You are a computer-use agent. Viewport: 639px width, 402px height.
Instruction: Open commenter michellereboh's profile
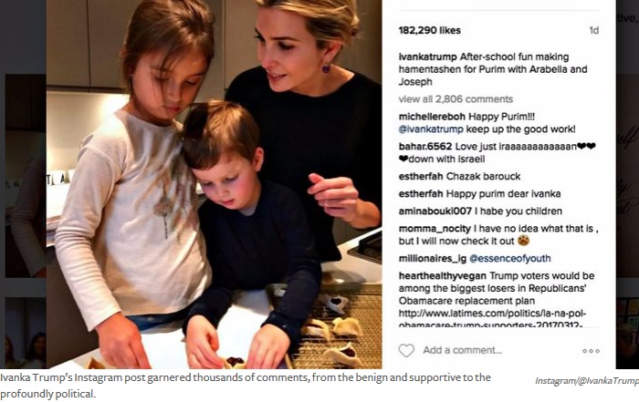(432, 117)
